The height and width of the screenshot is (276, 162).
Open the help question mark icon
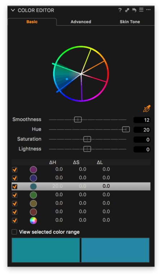tap(120, 10)
